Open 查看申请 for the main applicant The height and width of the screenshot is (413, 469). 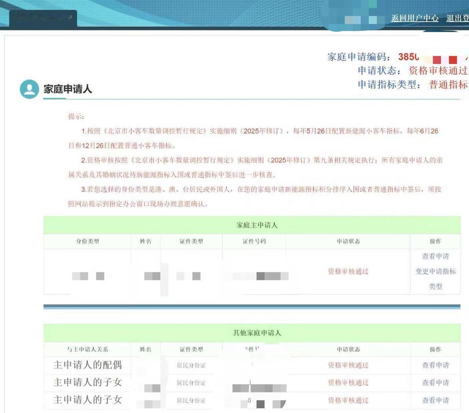coord(436,256)
